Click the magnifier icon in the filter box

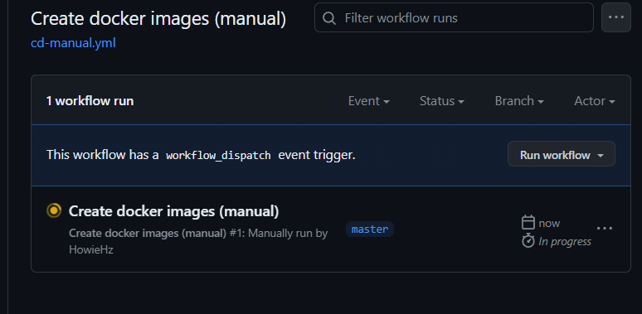point(329,18)
